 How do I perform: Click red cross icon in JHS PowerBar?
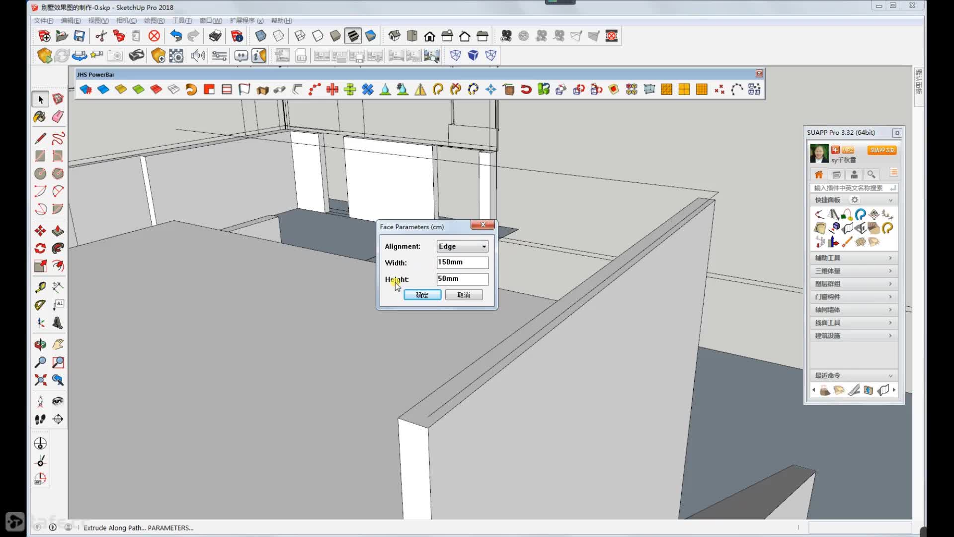pos(332,89)
